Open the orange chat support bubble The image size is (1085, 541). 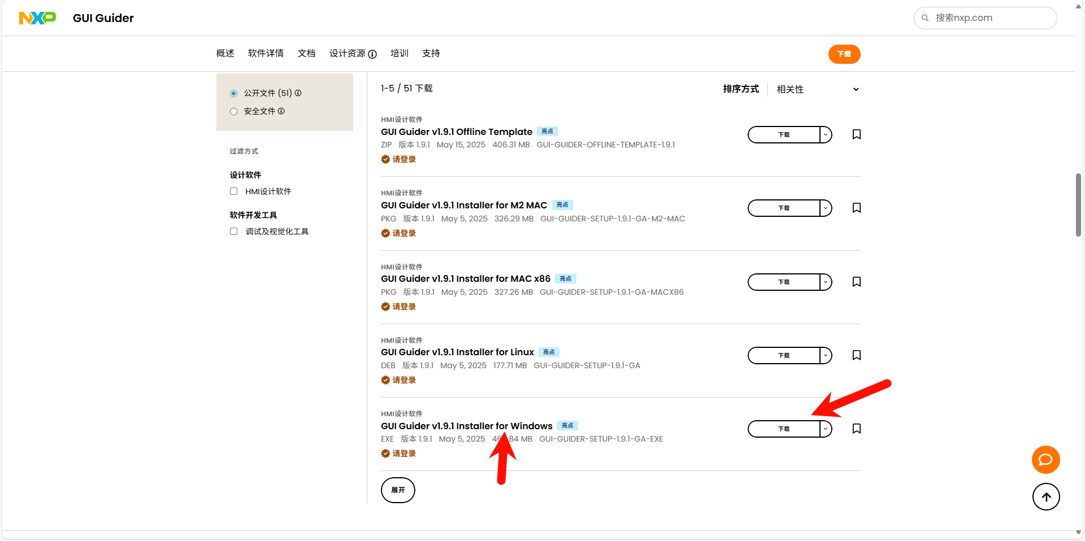[1045, 460]
